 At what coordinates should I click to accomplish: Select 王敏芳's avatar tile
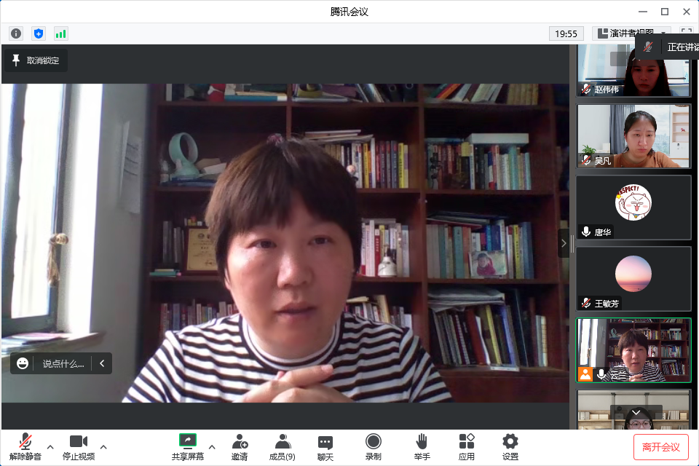pos(633,279)
